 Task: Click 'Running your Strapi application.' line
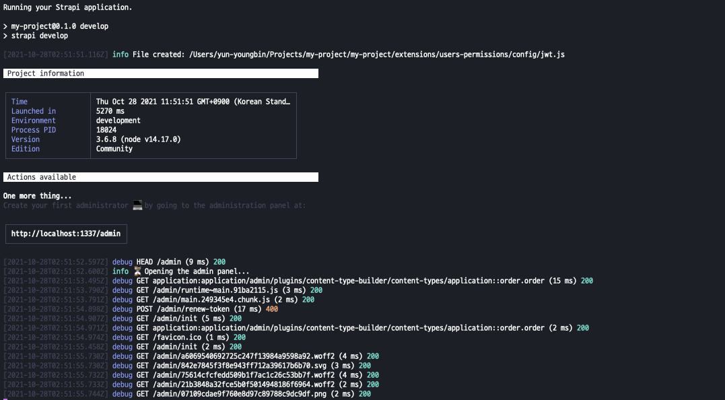[x=67, y=7]
